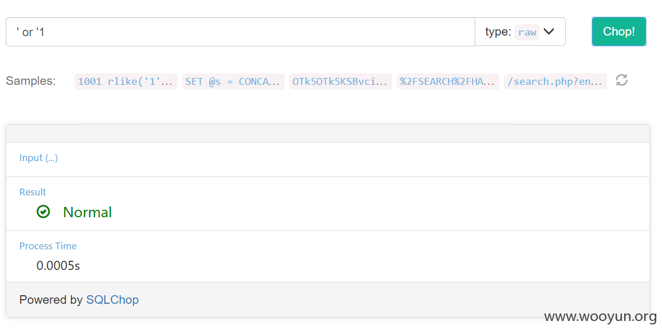Image resolution: width=662 pixels, height=333 pixels.
Task: Open the SQLChop link
Action: pyautogui.click(x=112, y=300)
